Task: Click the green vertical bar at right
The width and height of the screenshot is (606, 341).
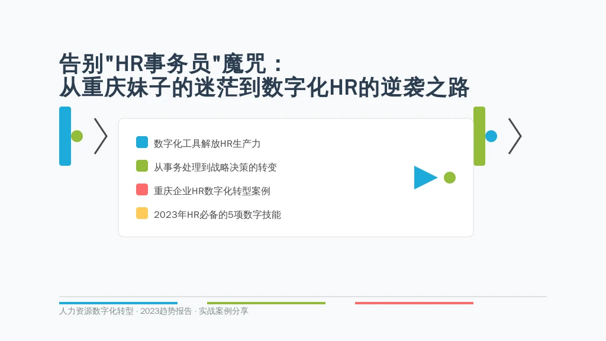Action: (479, 136)
